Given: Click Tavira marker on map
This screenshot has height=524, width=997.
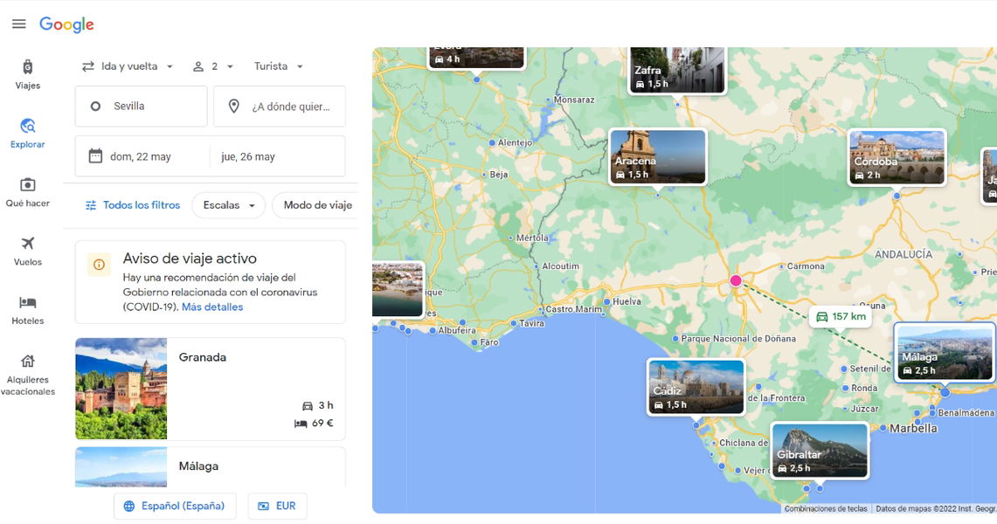Looking at the screenshot, I should (514, 323).
